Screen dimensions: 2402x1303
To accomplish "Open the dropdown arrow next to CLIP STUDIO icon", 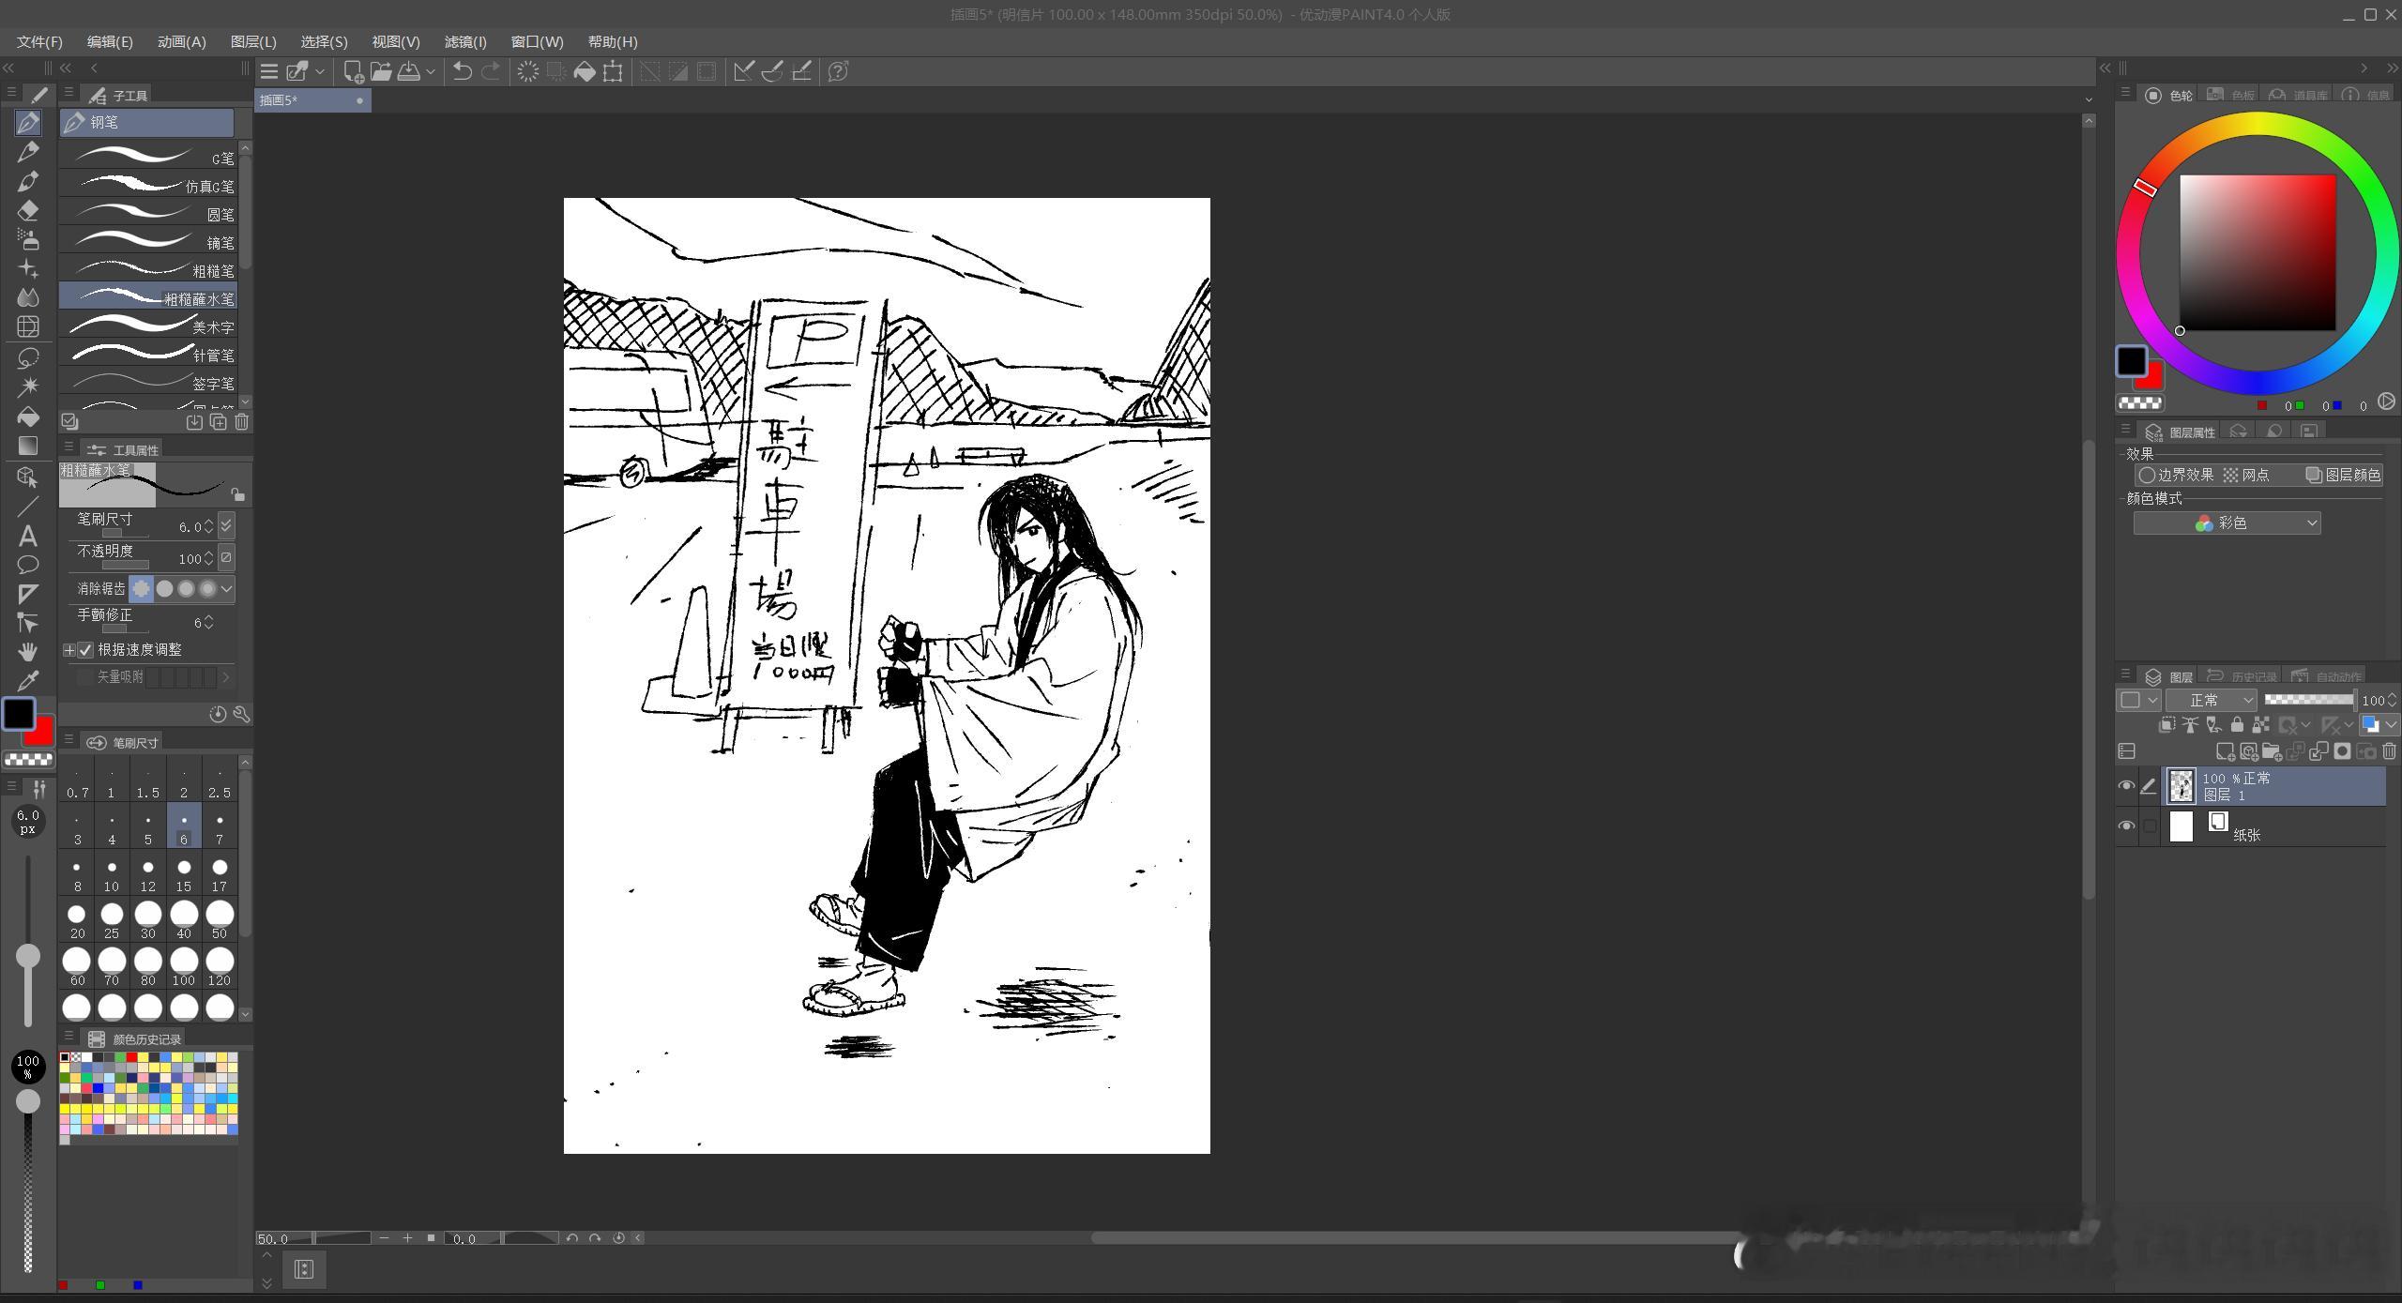I will coord(320,71).
